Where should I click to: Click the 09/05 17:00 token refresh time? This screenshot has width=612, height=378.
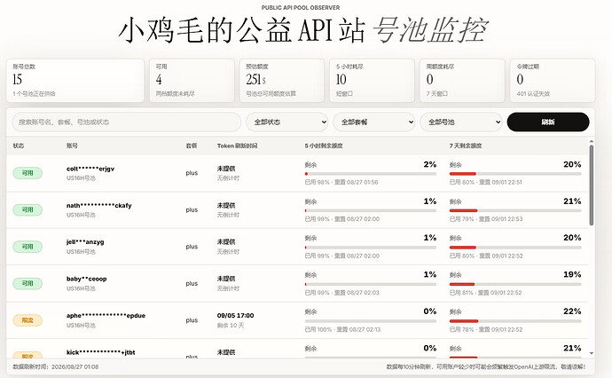[x=235, y=316]
